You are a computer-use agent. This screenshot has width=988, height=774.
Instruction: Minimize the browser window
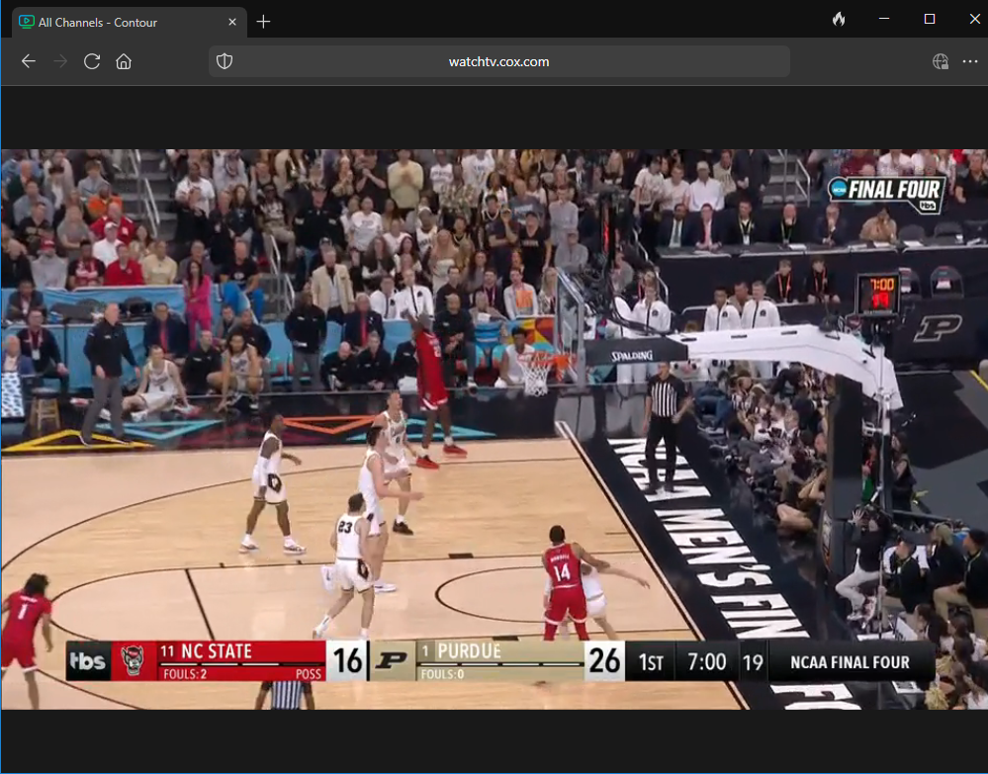(884, 19)
